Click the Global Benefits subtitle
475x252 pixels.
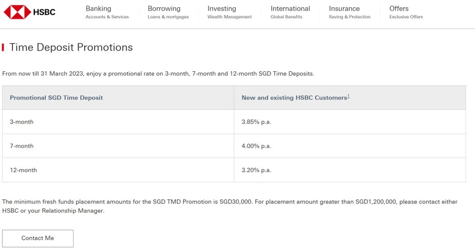tap(286, 17)
